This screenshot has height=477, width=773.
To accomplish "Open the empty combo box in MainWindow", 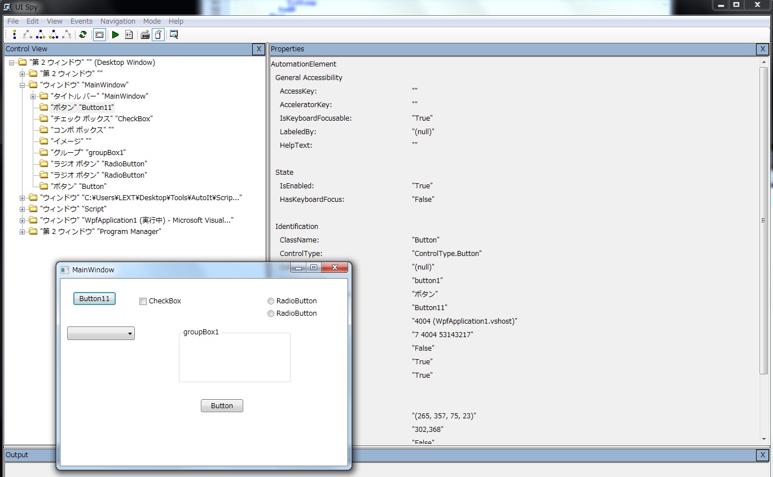I will click(101, 334).
